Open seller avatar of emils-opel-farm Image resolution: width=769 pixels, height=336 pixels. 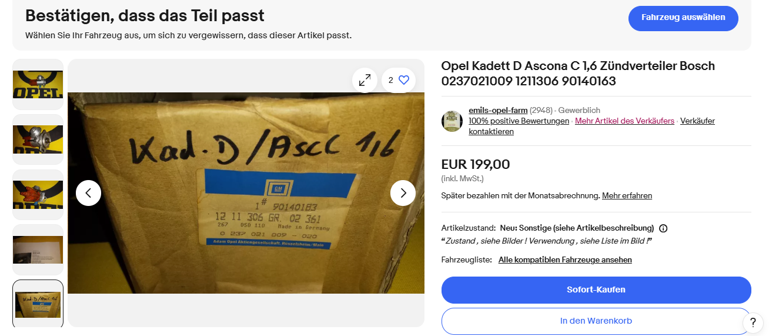[x=452, y=121]
